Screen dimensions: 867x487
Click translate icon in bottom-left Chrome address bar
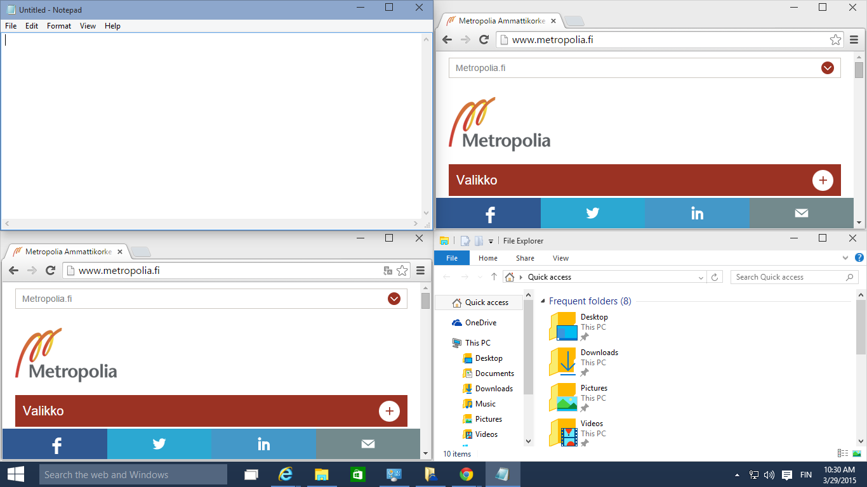click(388, 271)
